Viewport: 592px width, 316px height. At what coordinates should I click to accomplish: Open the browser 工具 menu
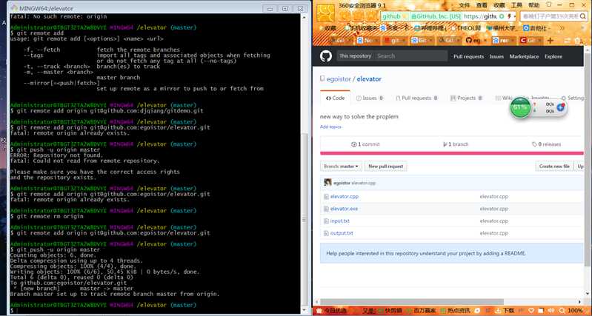coord(516,4)
